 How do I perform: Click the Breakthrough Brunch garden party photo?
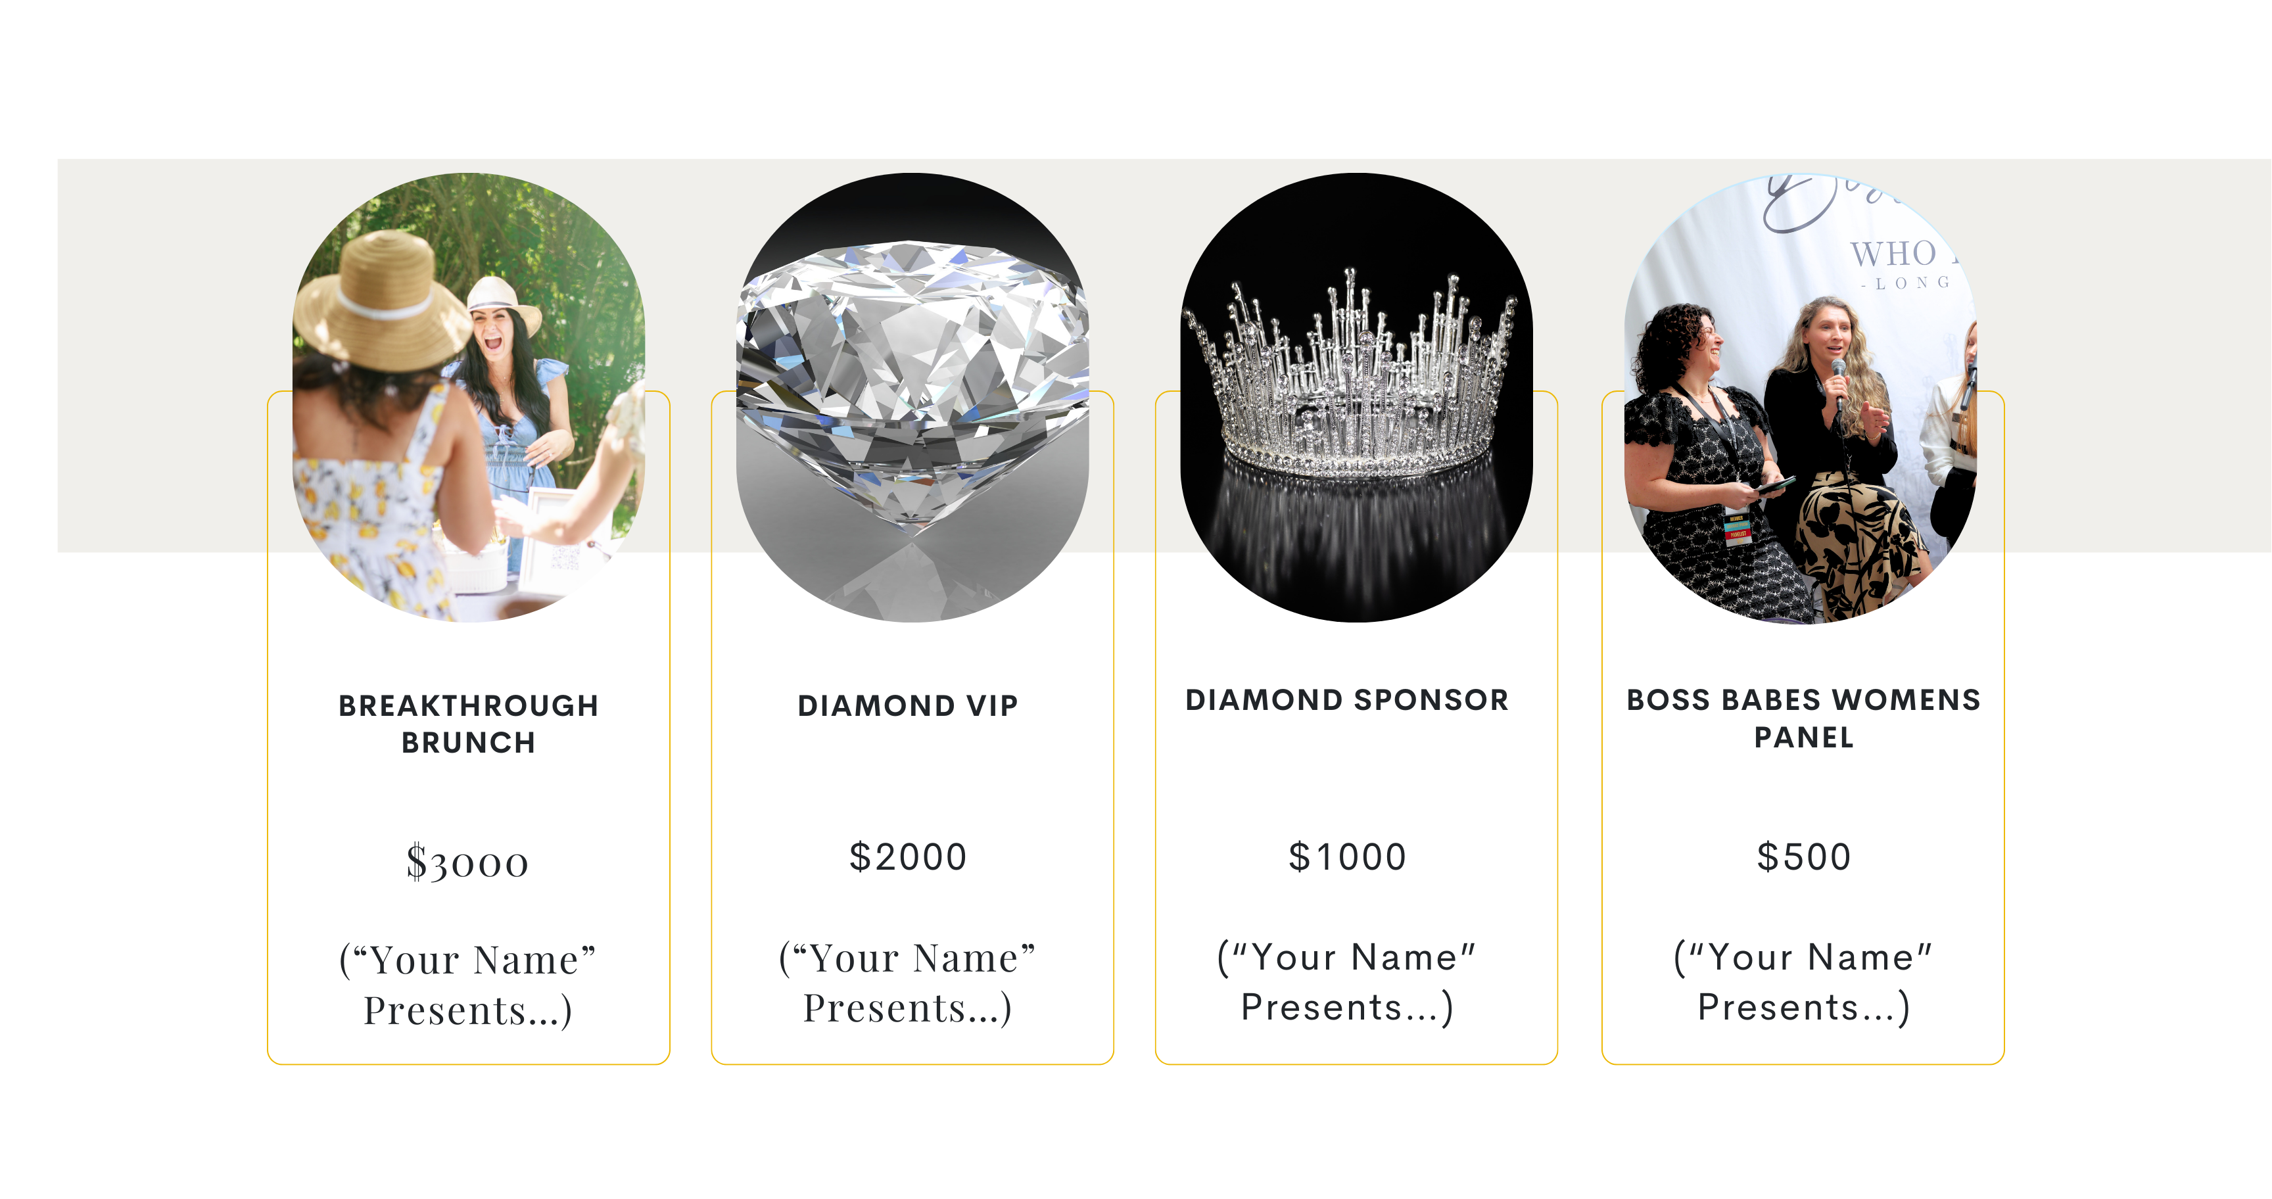468,397
